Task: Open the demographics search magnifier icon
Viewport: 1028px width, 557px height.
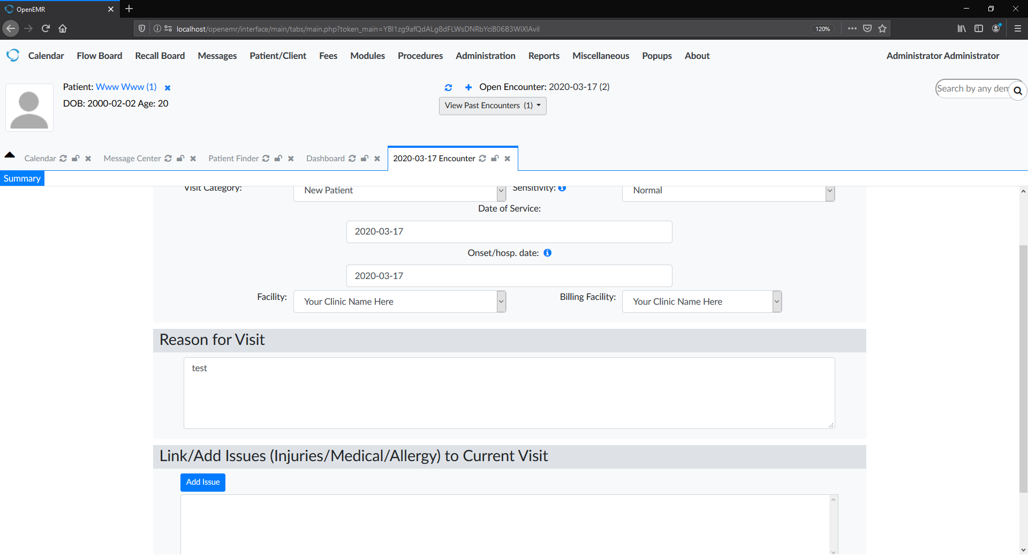Action: [1018, 91]
